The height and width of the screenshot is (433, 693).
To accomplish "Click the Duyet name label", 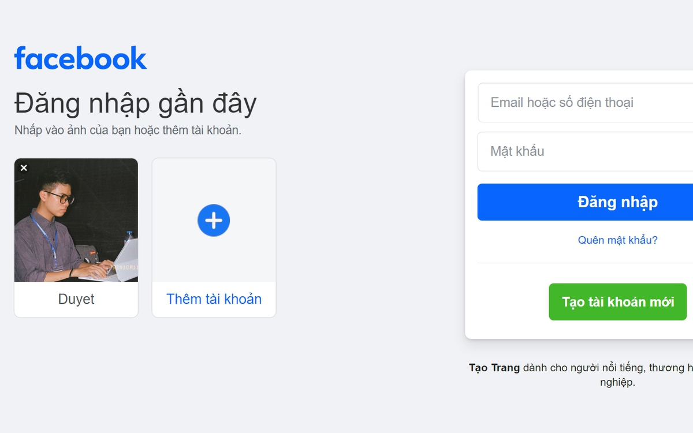I will [76, 299].
